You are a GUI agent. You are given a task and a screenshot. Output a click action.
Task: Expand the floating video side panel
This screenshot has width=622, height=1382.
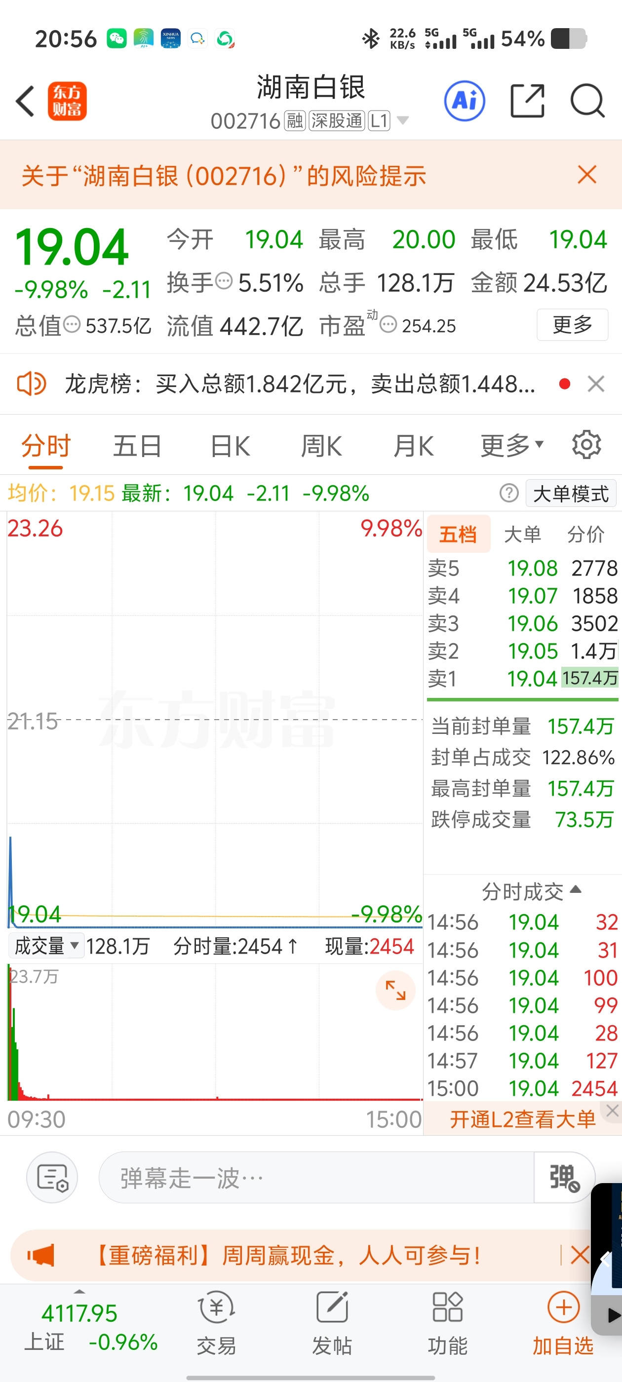click(x=604, y=1258)
